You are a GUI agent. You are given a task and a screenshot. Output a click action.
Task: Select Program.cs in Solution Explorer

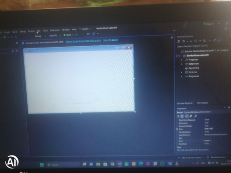coord(192,76)
